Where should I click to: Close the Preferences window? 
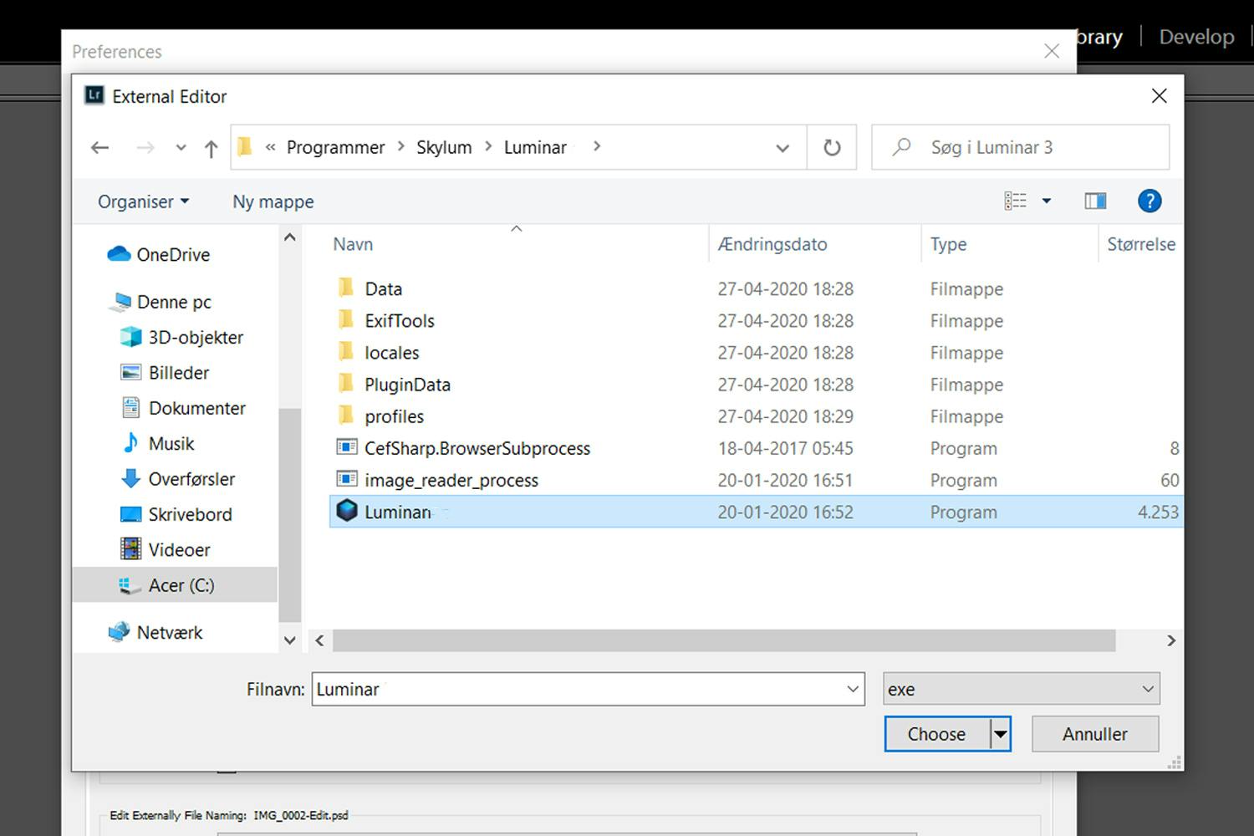pyautogui.click(x=1052, y=51)
